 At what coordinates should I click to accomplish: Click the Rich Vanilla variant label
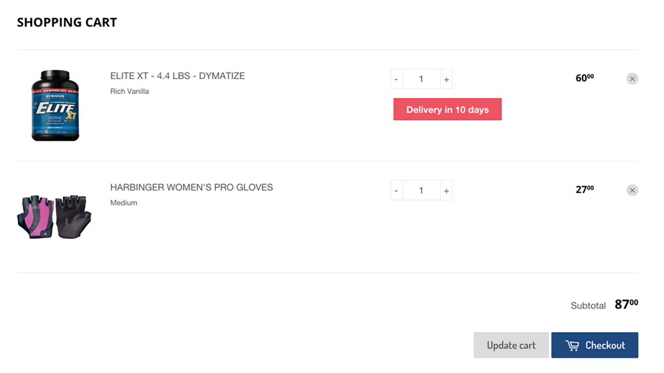tap(129, 91)
